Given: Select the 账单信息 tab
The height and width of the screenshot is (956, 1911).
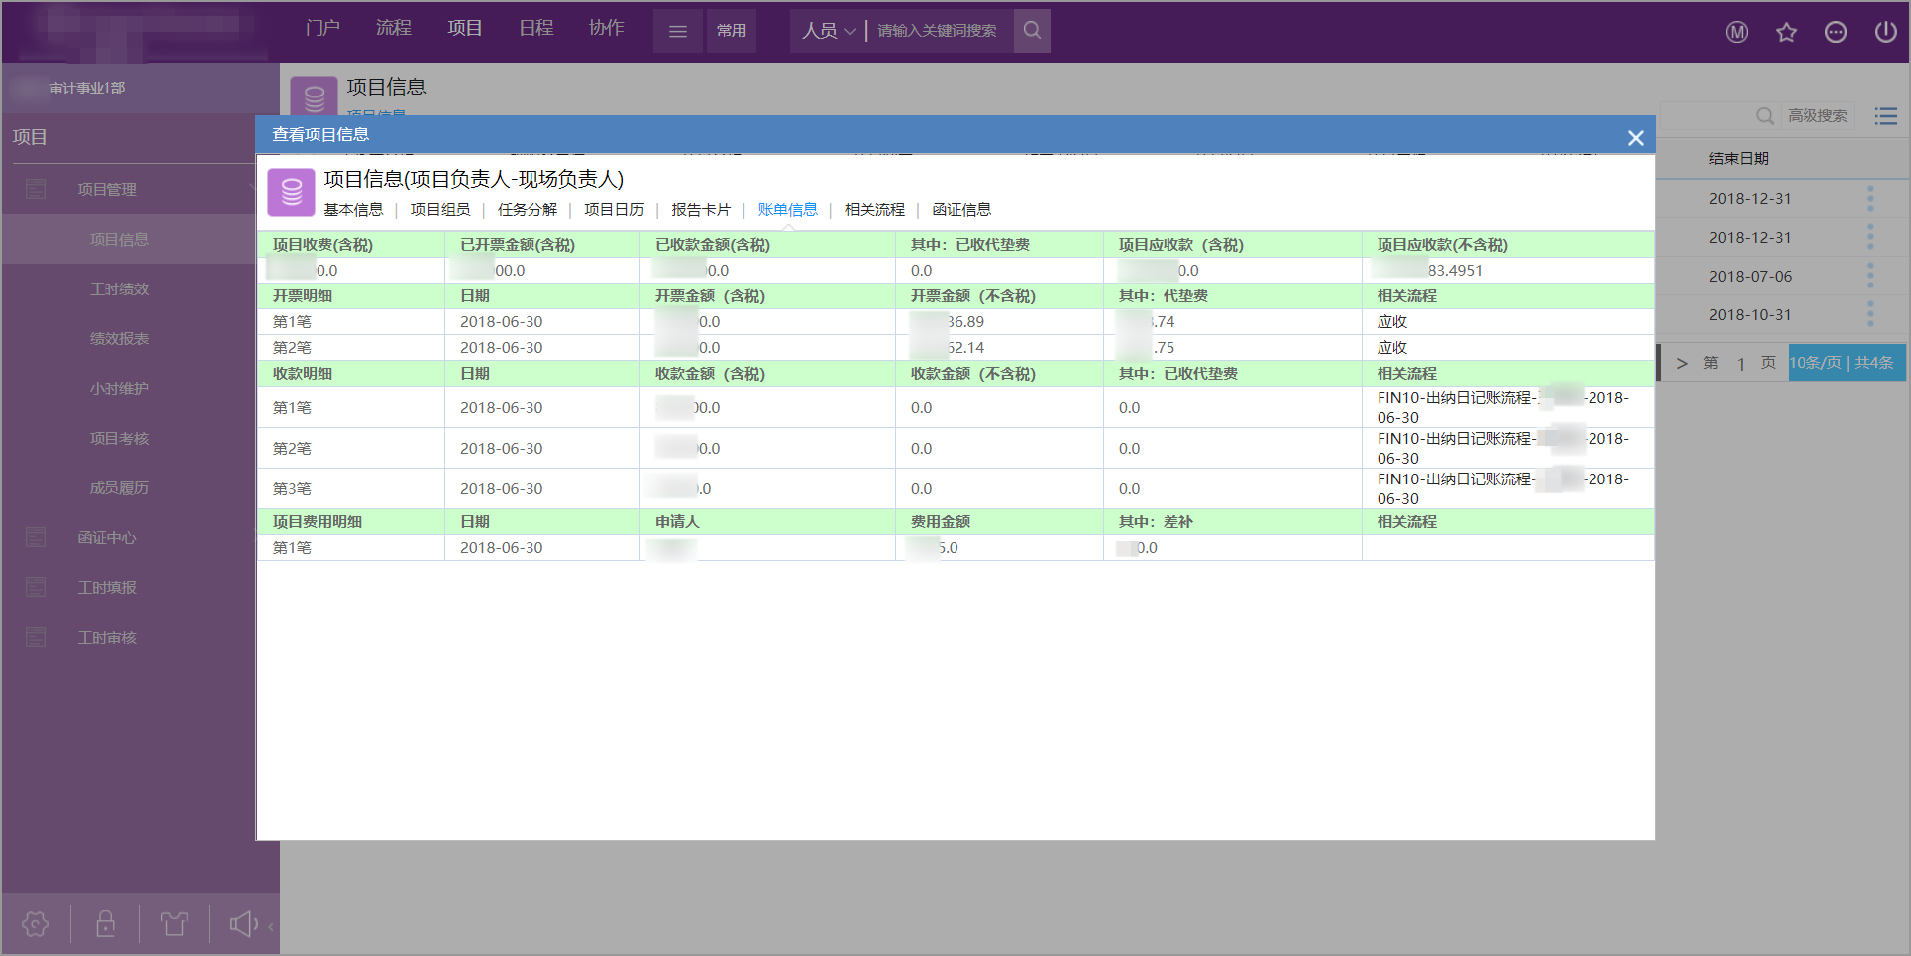Looking at the screenshot, I should (x=787, y=209).
